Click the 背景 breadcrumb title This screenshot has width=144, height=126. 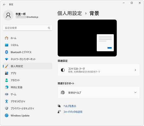[94, 13]
